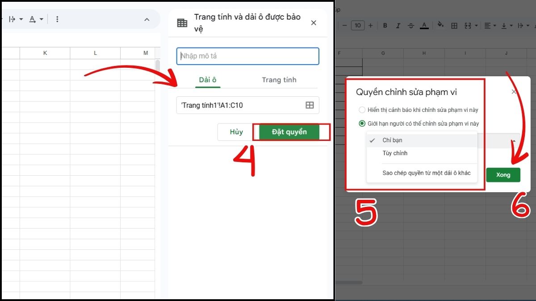536x301 pixels.
Task: Collapse the toolbar with the chevron
Action: click(147, 20)
